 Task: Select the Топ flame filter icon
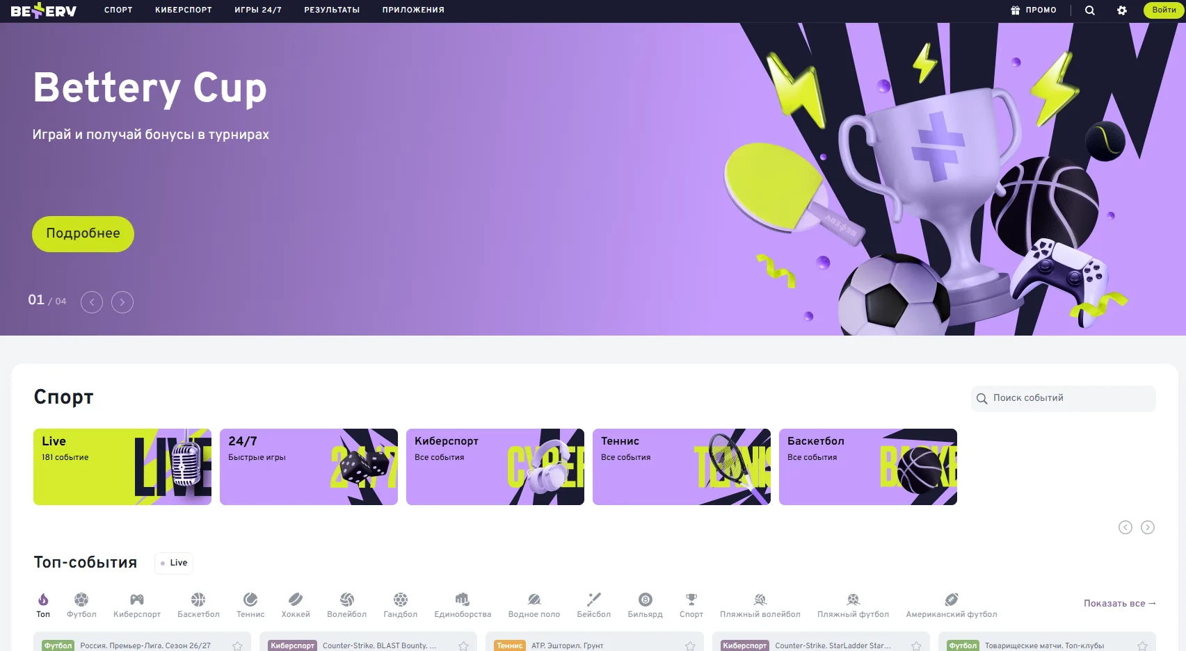(43, 600)
